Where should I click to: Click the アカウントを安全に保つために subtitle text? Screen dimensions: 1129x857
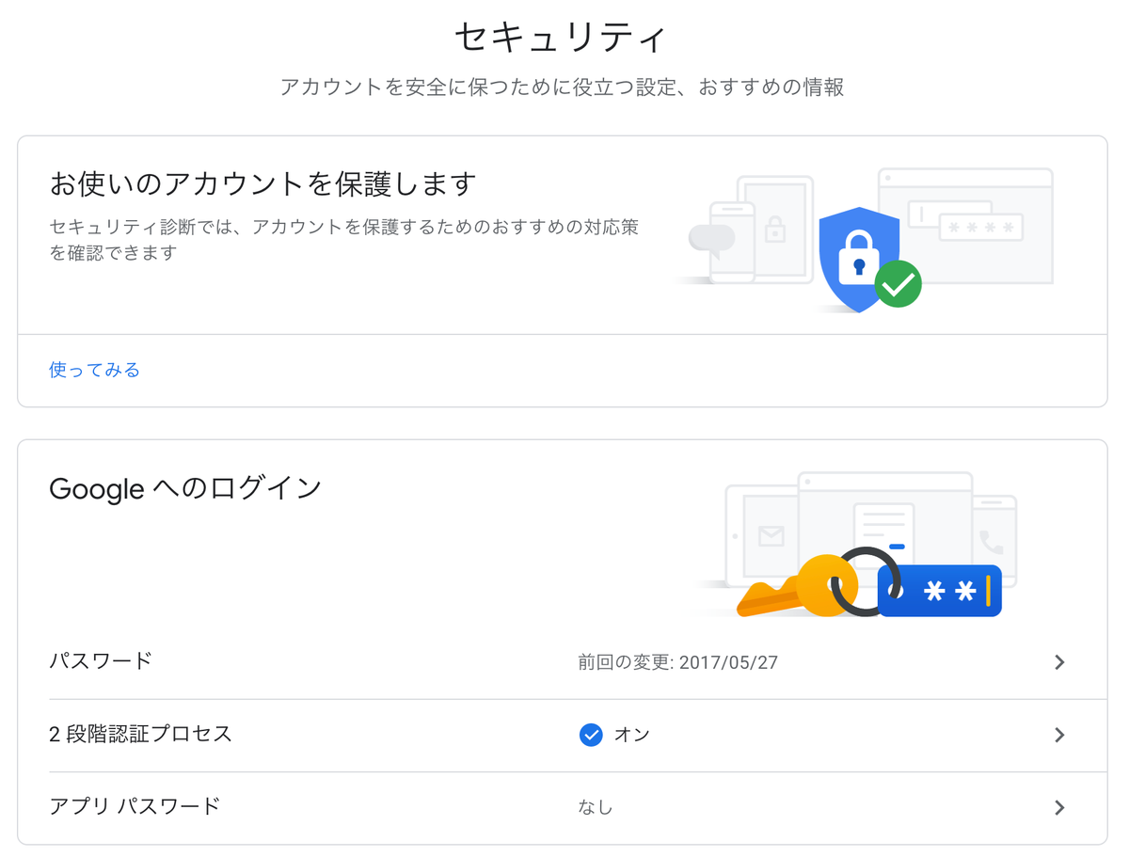[x=563, y=87]
